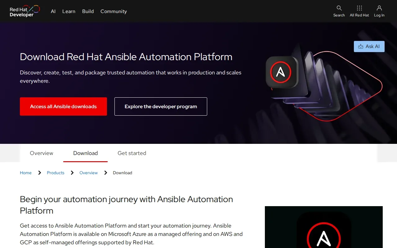Go to Home breadcrumb link
The width and height of the screenshot is (397, 248).
pos(26,173)
